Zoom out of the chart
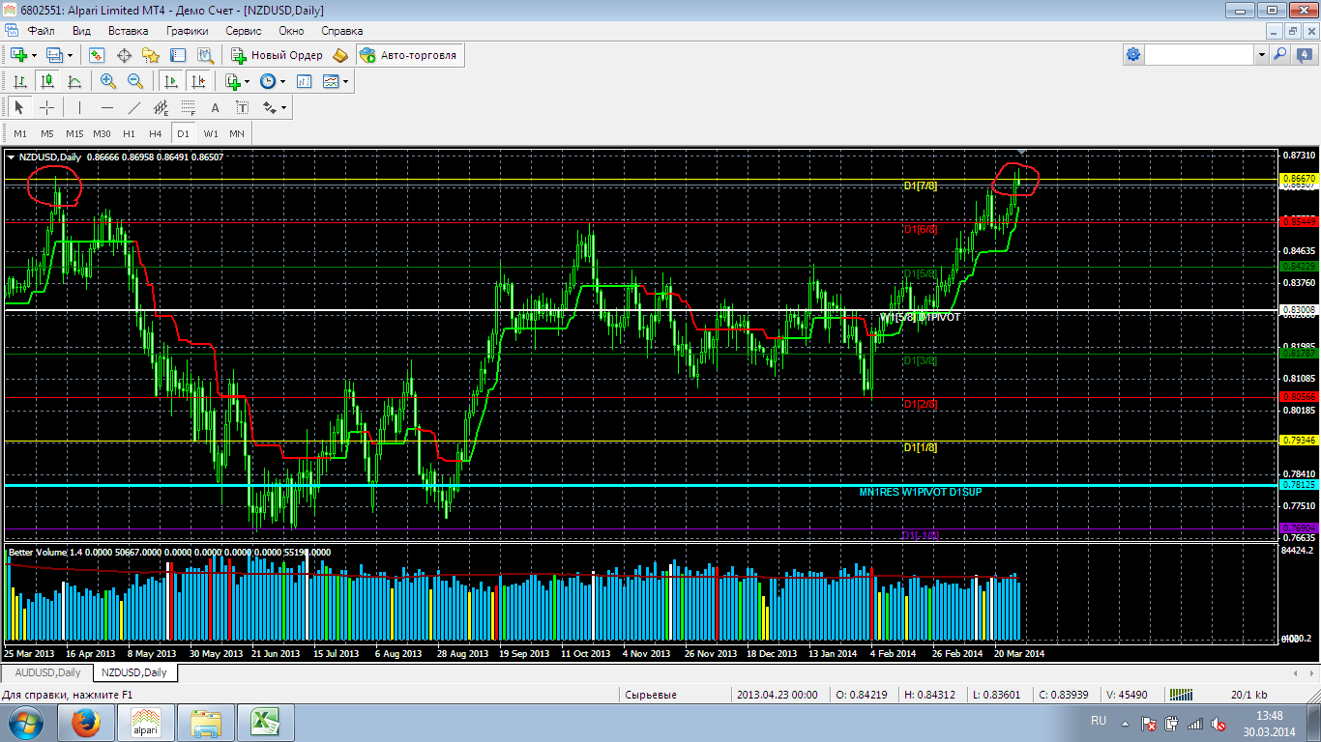Screen dimensions: 1321x742 (135, 82)
